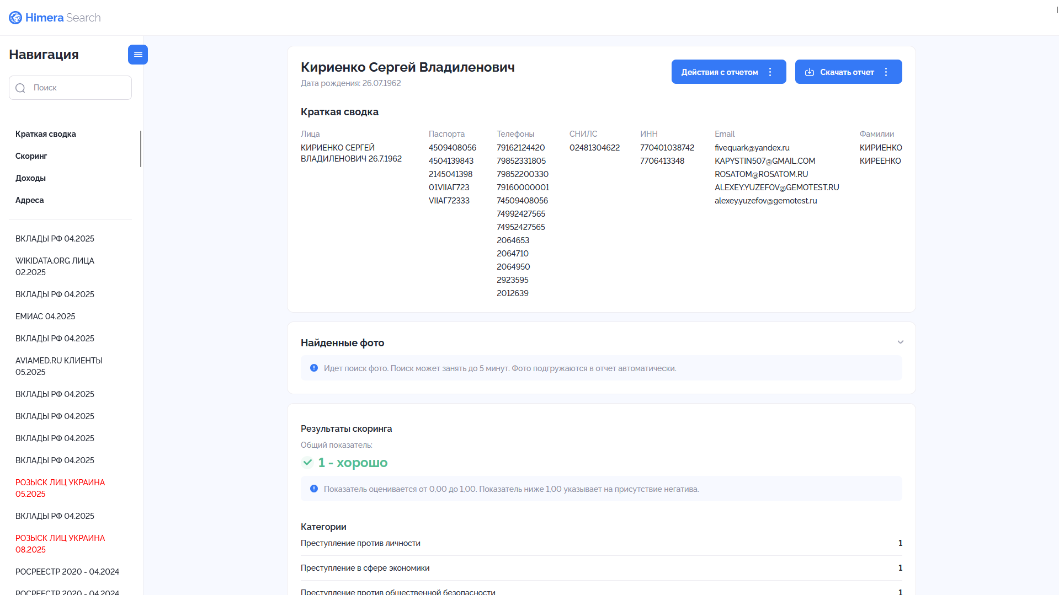Open РОЗЫСК ЛИЦ УКРАИНА 08.2025 entry
Image resolution: width=1059 pixels, height=595 pixels.
(x=60, y=544)
